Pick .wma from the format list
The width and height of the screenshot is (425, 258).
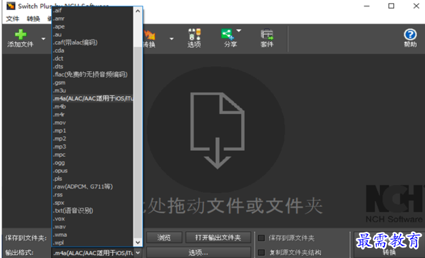click(x=92, y=235)
